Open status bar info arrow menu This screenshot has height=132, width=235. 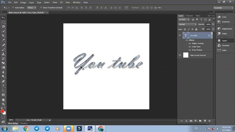50,120
